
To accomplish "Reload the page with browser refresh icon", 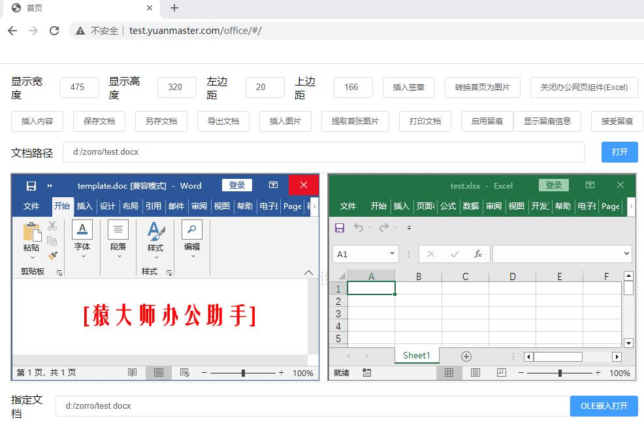I will click(x=54, y=31).
